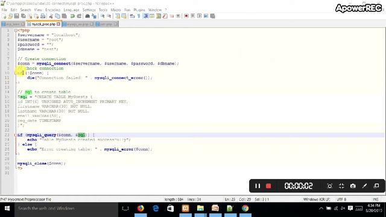Image resolution: width=386 pixels, height=217 pixels.
Task: Open a file using the Open toolbar icon
Action: click(x=10, y=16)
